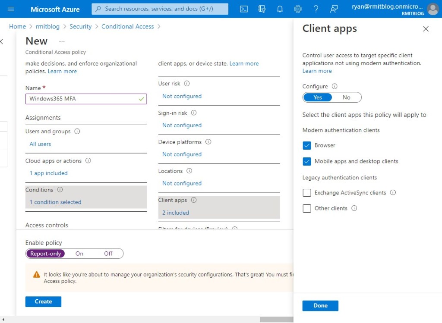Go to Home breadcrumb

(x=17, y=26)
